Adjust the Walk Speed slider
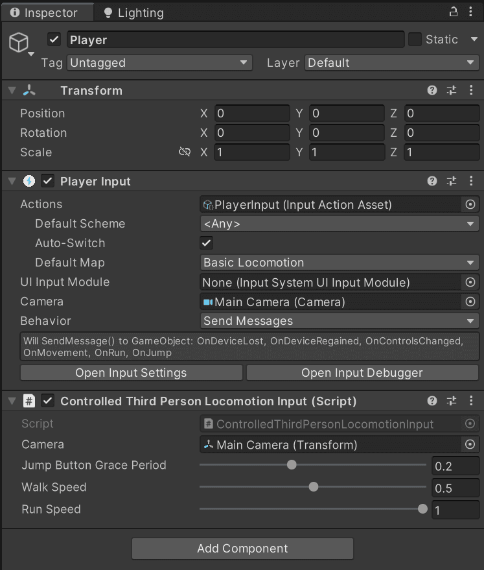Image resolution: width=484 pixels, height=570 pixels. (314, 486)
